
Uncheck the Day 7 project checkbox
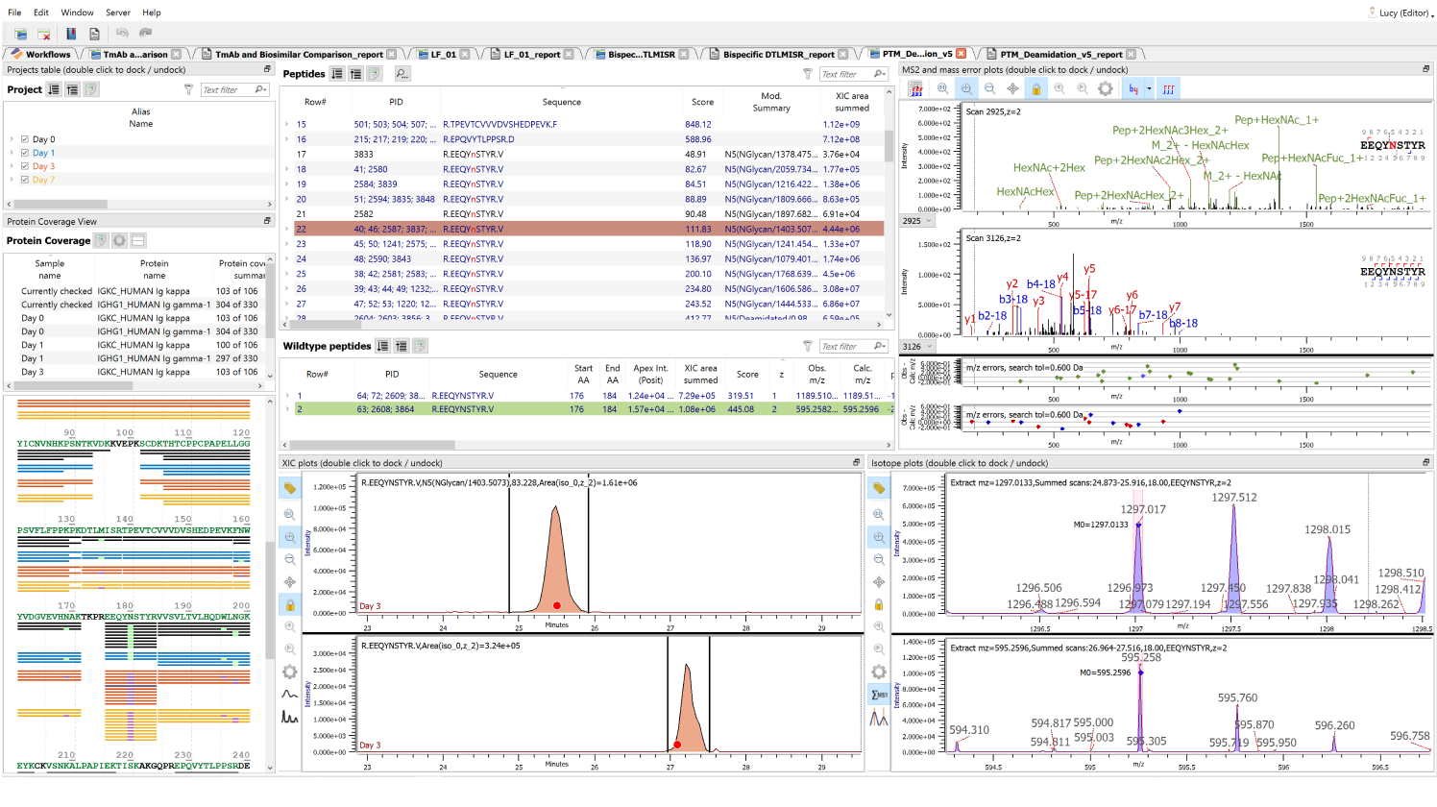coord(25,180)
